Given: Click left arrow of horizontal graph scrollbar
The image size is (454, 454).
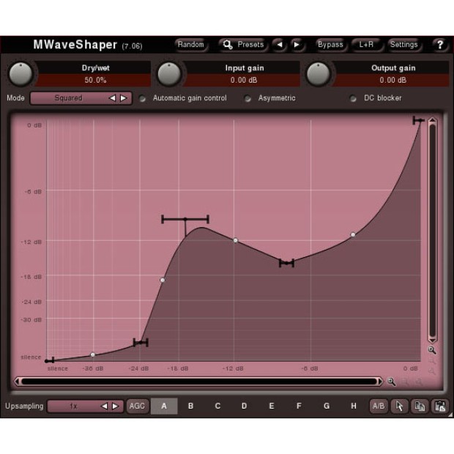Looking at the screenshot, I should (x=18, y=382).
